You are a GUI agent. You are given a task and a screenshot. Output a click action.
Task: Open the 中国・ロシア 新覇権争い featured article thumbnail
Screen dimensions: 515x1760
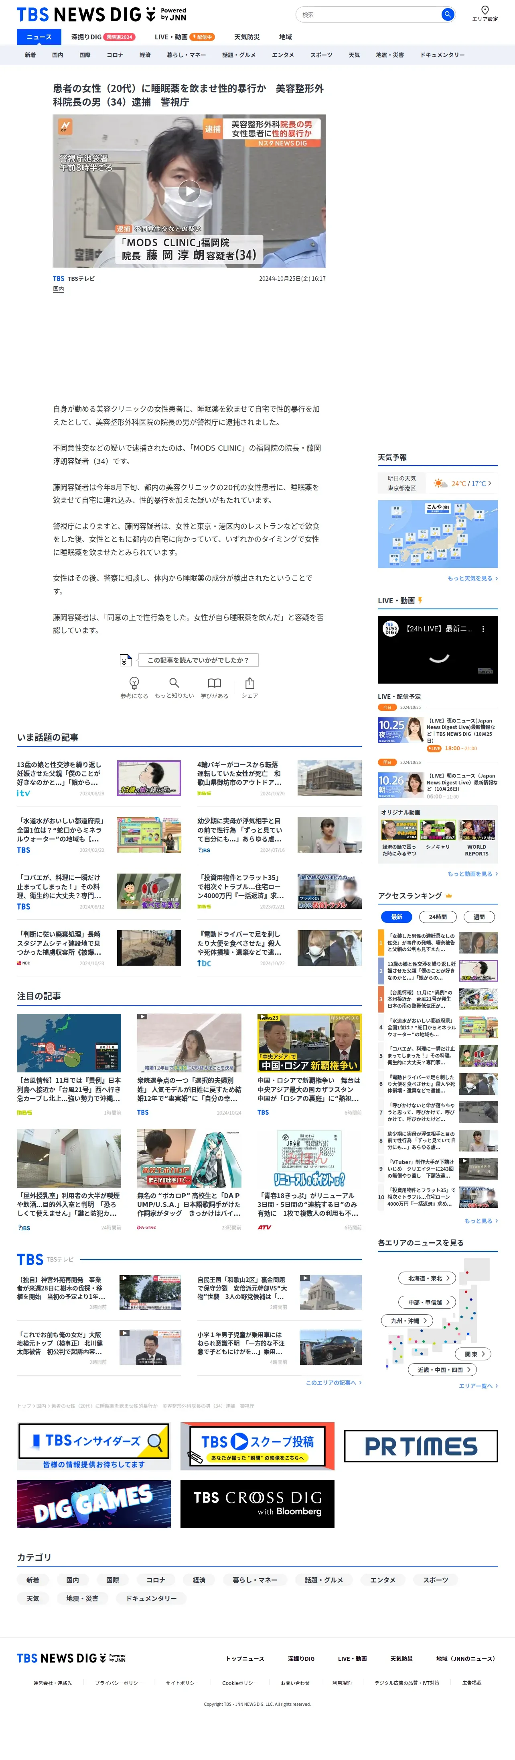pyautogui.click(x=310, y=1043)
